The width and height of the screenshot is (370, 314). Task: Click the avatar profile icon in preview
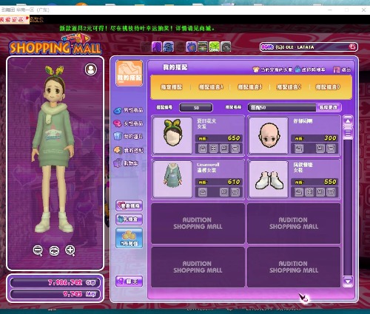[91, 69]
